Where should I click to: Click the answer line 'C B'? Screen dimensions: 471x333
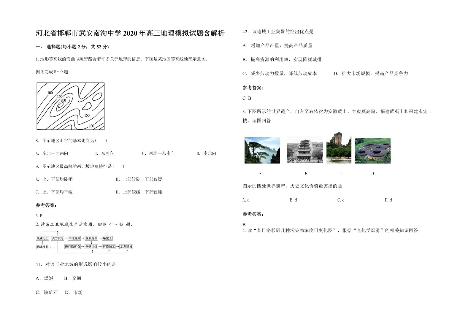pyautogui.click(x=247, y=98)
